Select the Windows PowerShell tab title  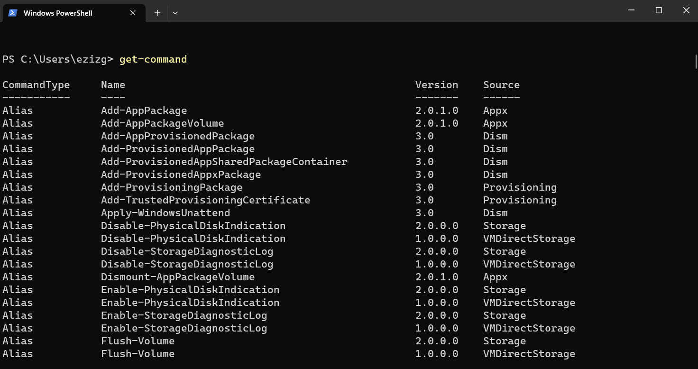(x=58, y=13)
